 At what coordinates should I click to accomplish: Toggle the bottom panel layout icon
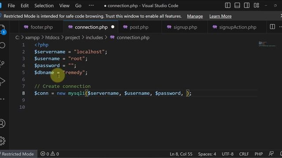click(237, 5)
